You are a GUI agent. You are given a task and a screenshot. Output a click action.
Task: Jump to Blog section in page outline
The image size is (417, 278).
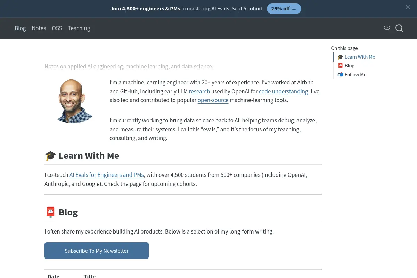[346, 66]
